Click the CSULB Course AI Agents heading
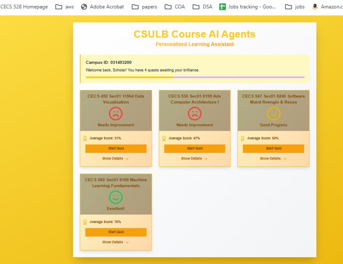 (195, 34)
